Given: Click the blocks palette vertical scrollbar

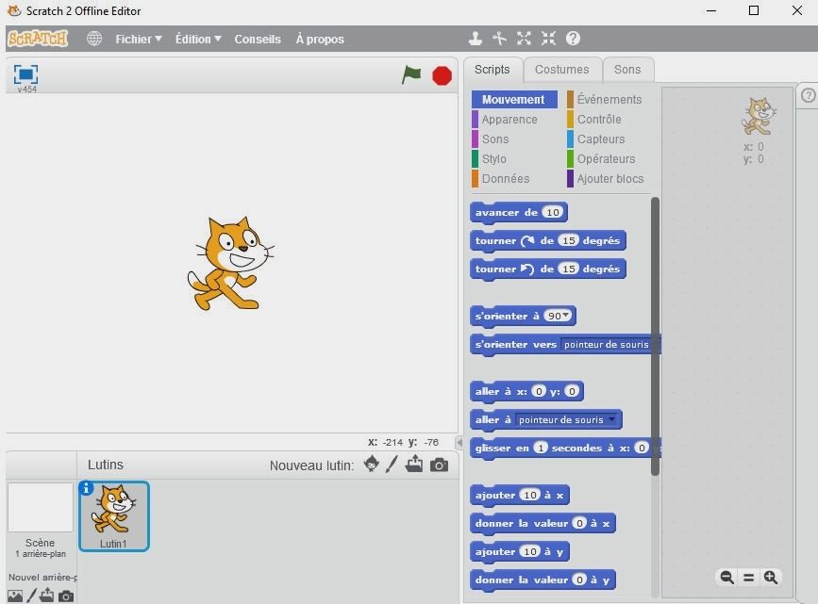Looking at the screenshot, I should pos(655,336).
